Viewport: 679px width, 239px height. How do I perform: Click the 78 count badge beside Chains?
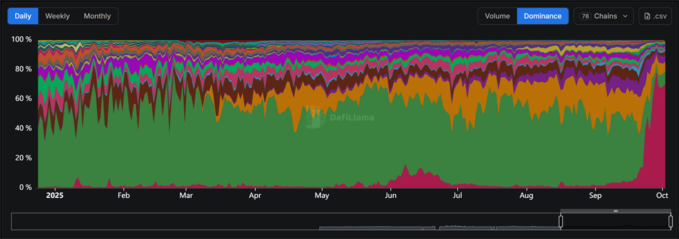point(586,16)
